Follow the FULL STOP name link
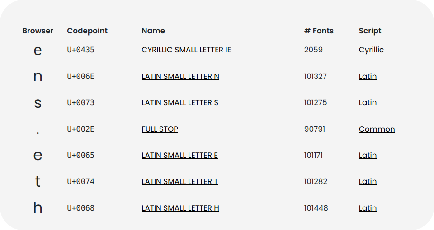The width and height of the screenshot is (434, 230). [x=160, y=129]
